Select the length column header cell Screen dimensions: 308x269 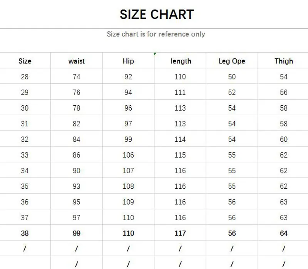click(x=181, y=61)
